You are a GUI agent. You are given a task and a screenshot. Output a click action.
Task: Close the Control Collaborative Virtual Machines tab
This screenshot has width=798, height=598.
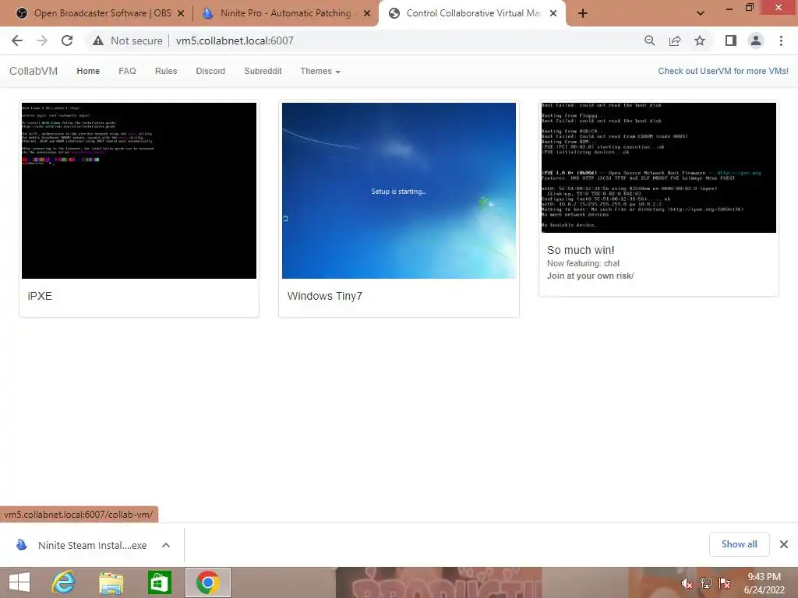(553, 13)
